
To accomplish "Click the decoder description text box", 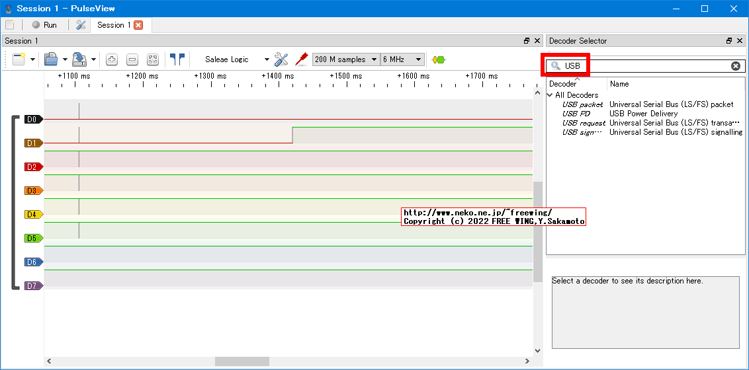I will click(x=646, y=313).
